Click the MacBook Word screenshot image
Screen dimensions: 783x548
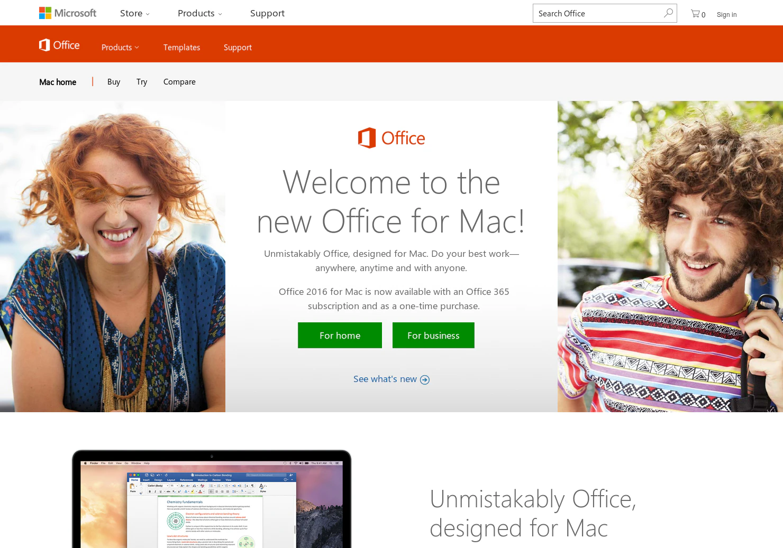[x=212, y=499]
